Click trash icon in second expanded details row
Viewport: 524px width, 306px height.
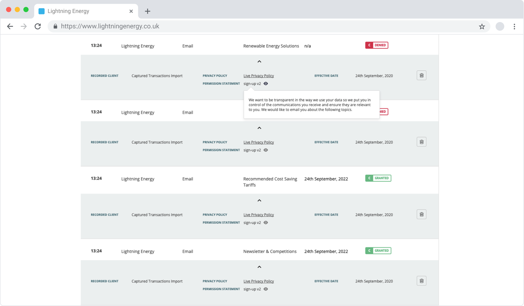[421, 142]
